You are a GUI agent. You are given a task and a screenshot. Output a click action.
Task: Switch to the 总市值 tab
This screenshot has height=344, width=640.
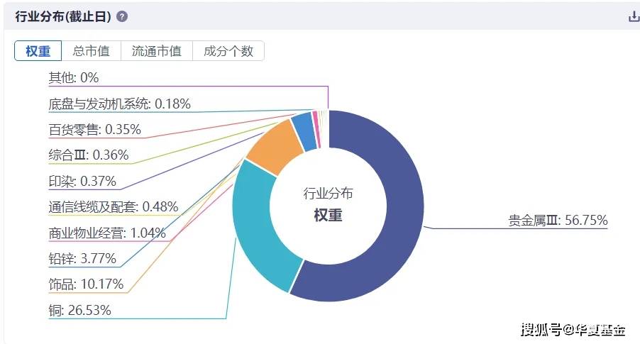pyautogui.click(x=91, y=50)
